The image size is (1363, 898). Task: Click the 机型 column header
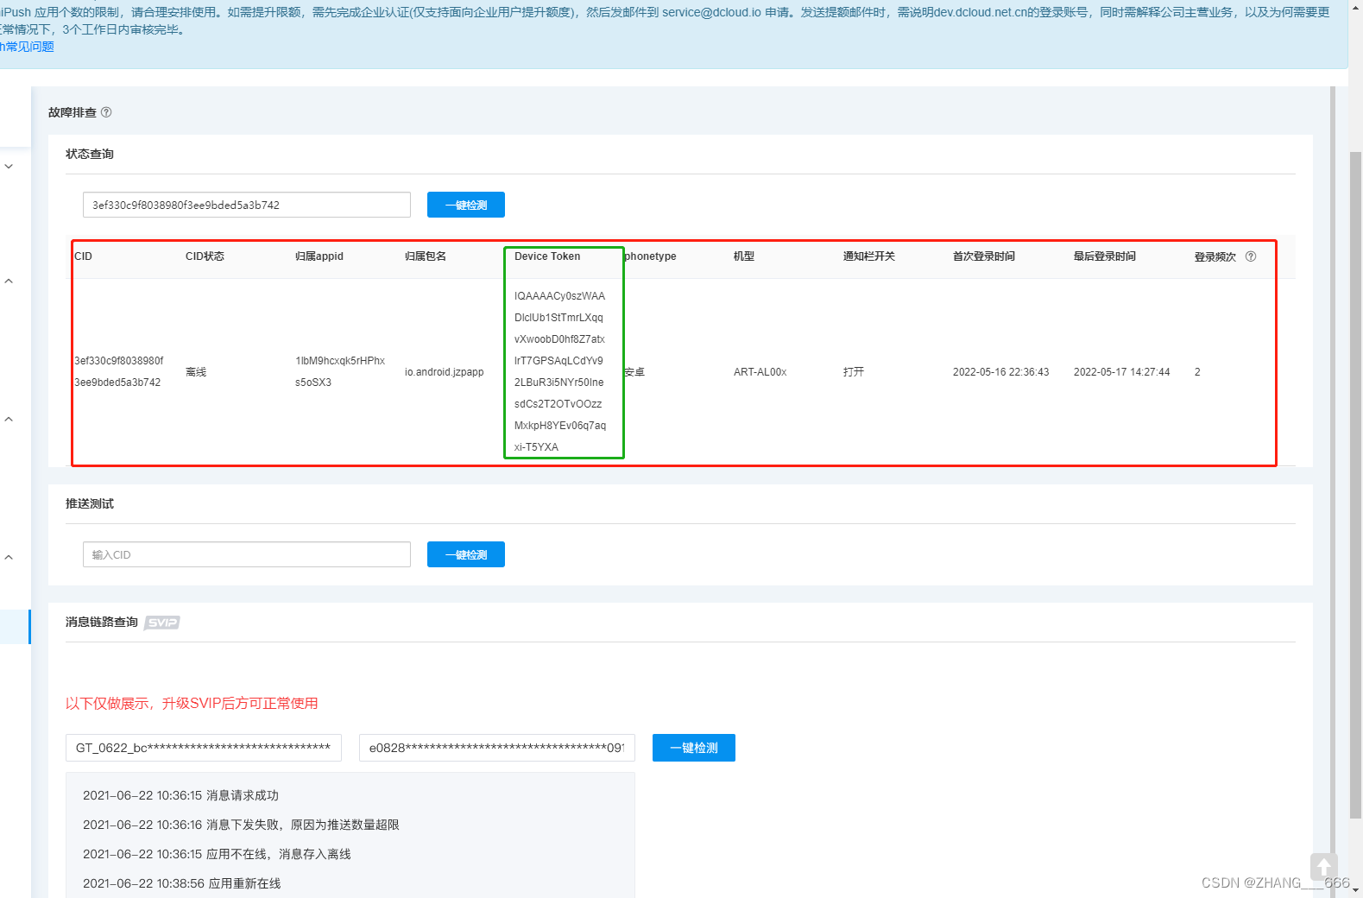(744, 256)
